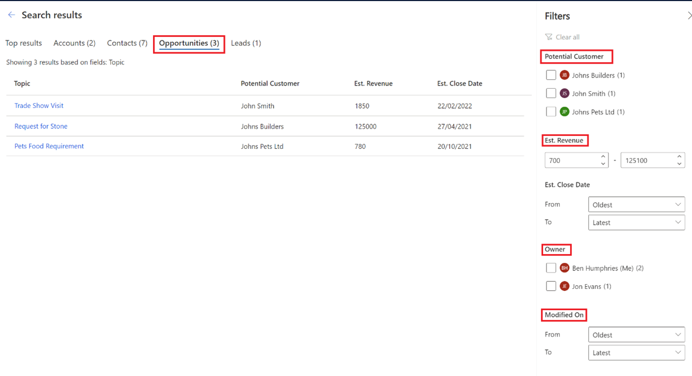This screenshot has height=376, width=692.
Task: Switch to Top results tab
Action: 24,43
